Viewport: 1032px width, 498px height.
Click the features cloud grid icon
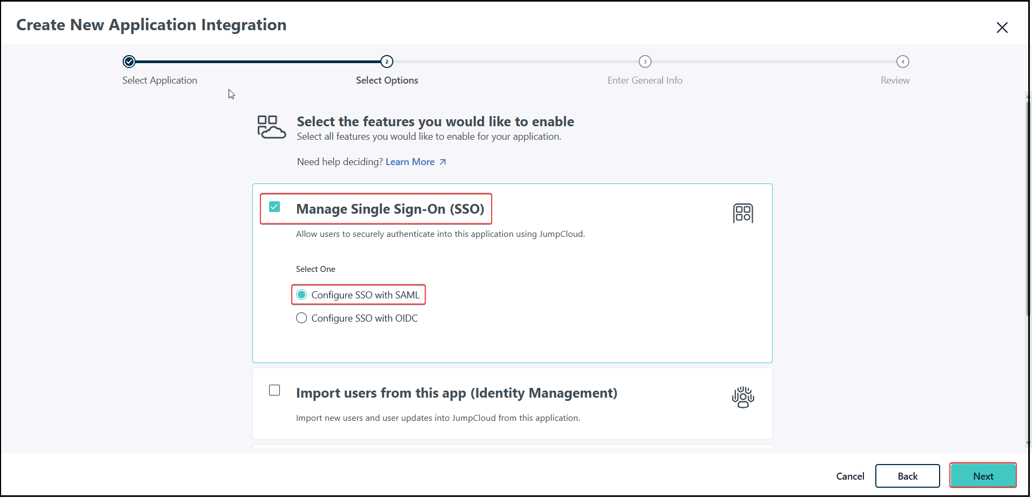tap(271, 127)
